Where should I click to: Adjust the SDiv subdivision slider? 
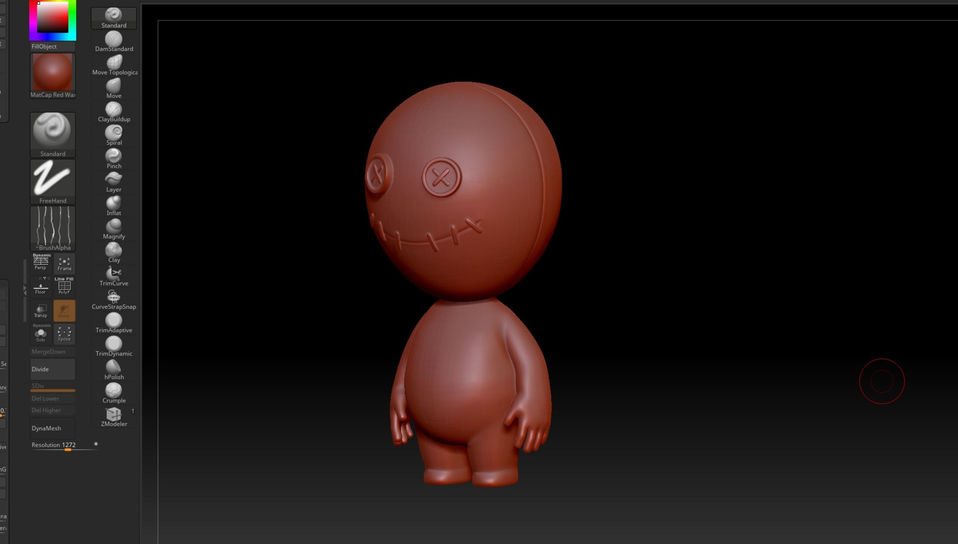pyautogui.click(x=53, y=387)
